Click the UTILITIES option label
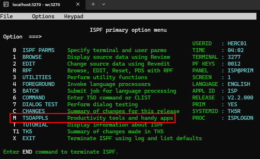Image resolution: width=260 pixels, height=159 pixels. pos(37,77)
